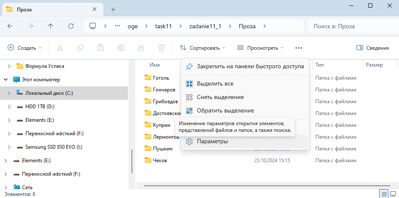Switch to large thumbnails view icon in status bar

394,194
